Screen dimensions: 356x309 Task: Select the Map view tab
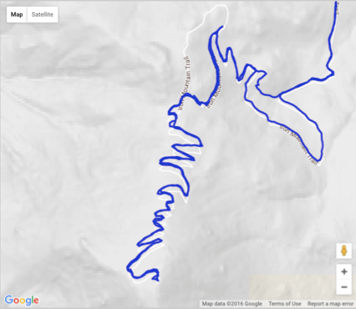(17, 15)
